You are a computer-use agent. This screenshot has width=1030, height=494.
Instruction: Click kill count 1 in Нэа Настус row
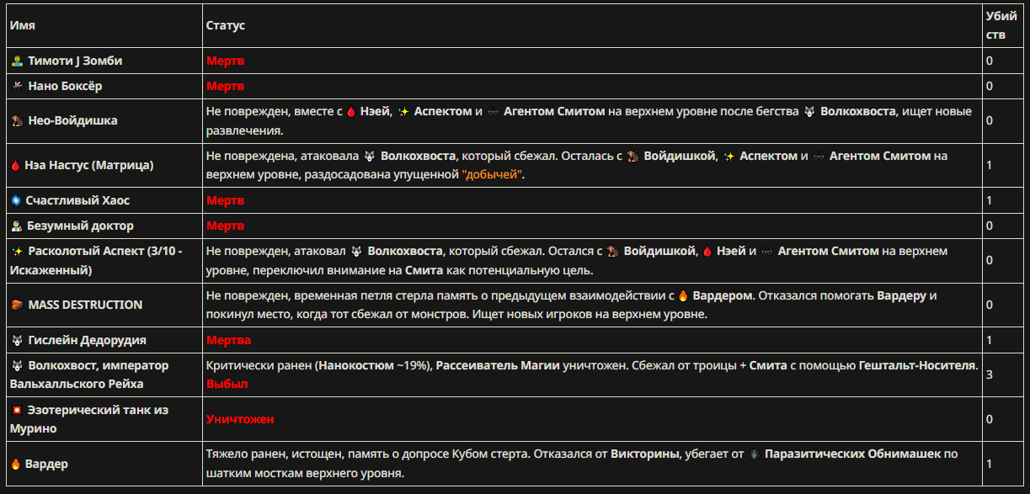coord(990,166)
